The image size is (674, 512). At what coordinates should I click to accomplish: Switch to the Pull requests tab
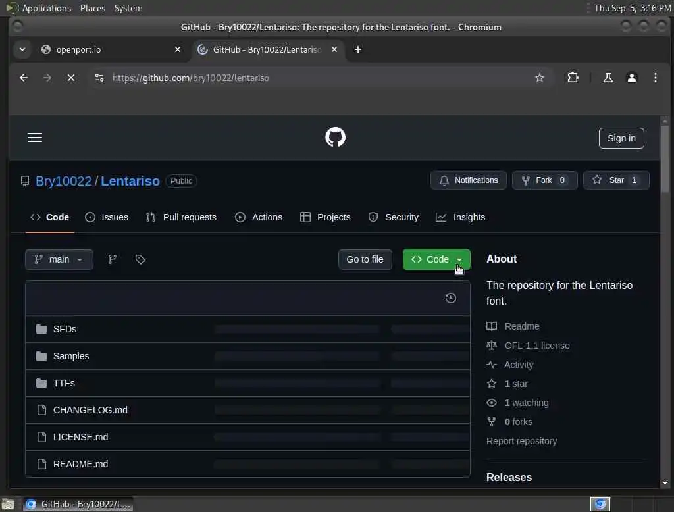[181, 218]
